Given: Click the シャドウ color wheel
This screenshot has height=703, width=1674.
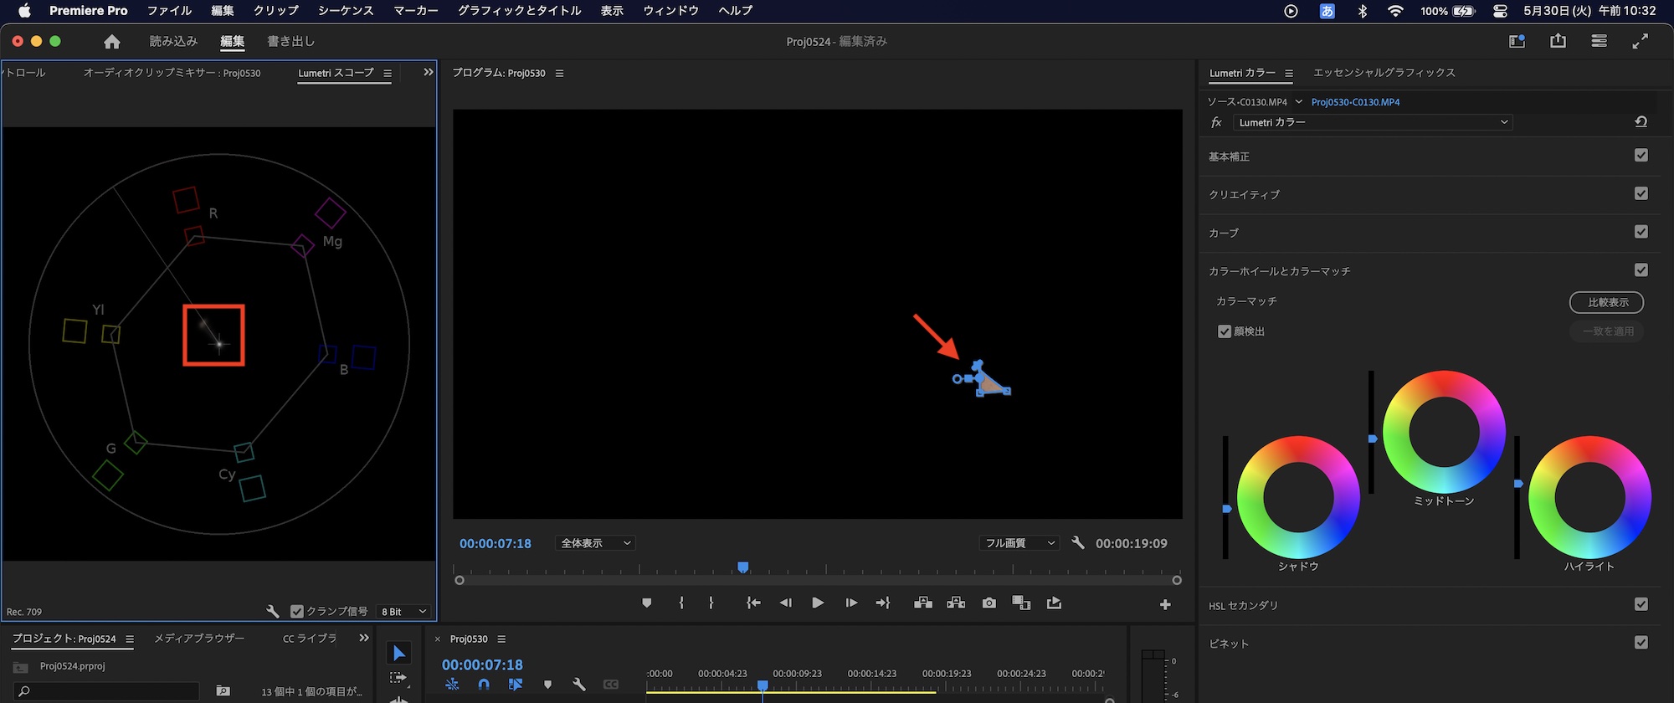Looking at the screenshot, I should coord(1298,498).
